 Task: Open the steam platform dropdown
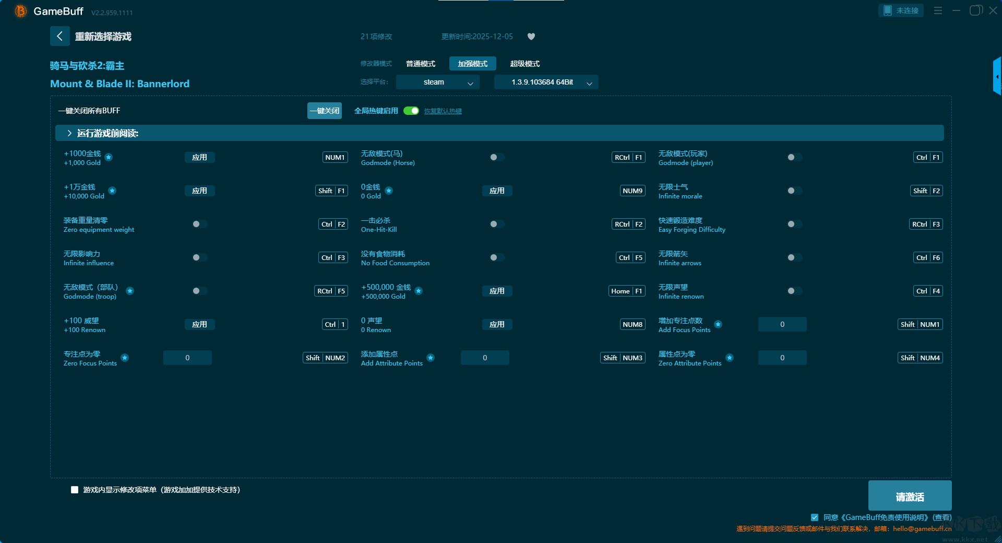click(437, 82)
